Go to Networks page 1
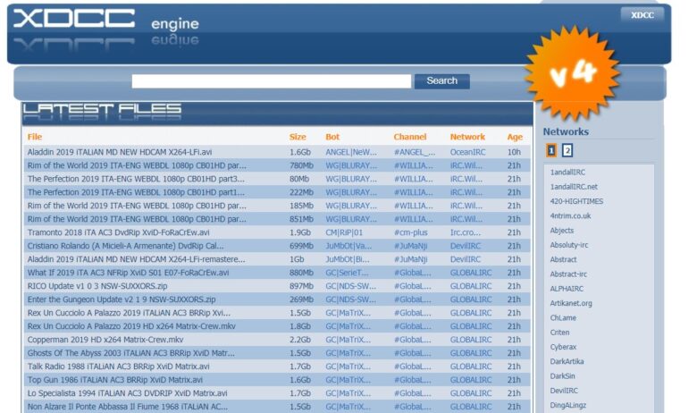The image size is (697, 413). 551,151
